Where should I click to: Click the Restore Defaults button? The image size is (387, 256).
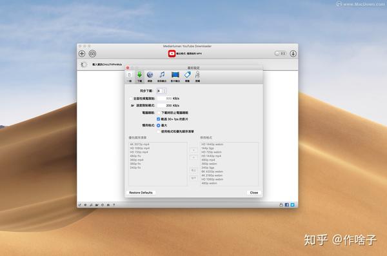(x=141, y=193)
